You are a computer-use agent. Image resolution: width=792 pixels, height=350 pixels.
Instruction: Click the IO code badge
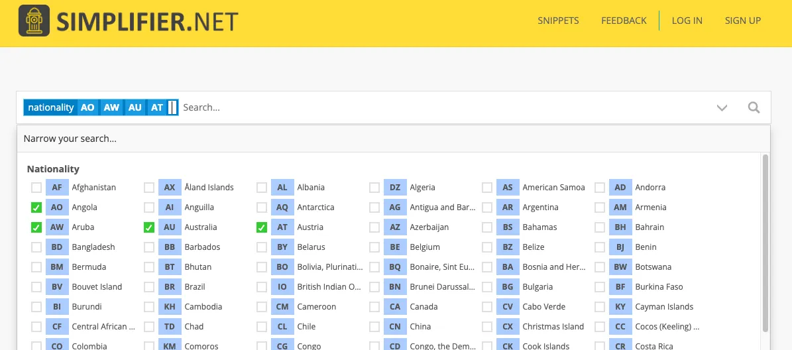tap(282, 287)
